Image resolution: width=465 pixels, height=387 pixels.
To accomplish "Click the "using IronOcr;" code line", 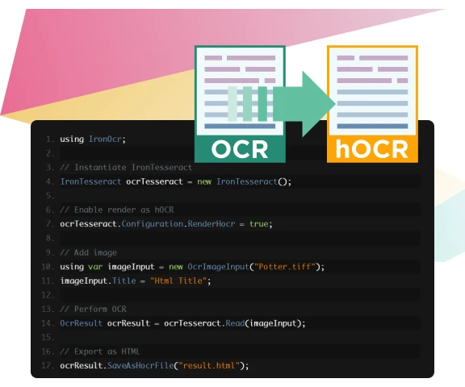I will pyautogui.click(x=93, y=139).
